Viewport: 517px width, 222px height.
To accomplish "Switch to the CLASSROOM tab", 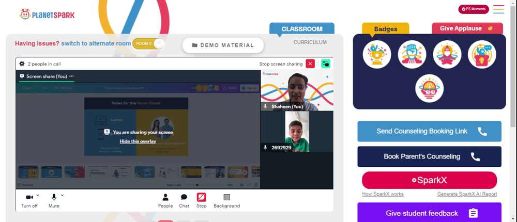I will [x=302, y=29].
